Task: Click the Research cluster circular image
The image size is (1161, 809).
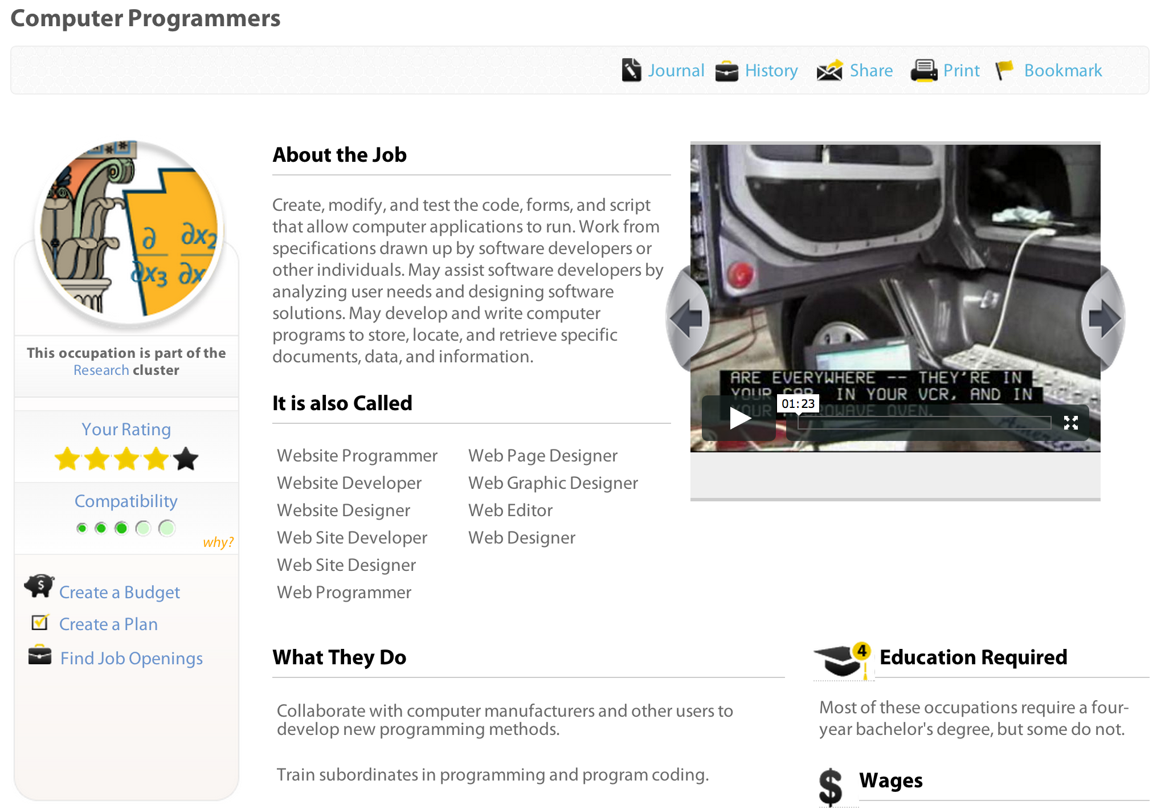Action: pyautogui.click(x=129, y=231)
